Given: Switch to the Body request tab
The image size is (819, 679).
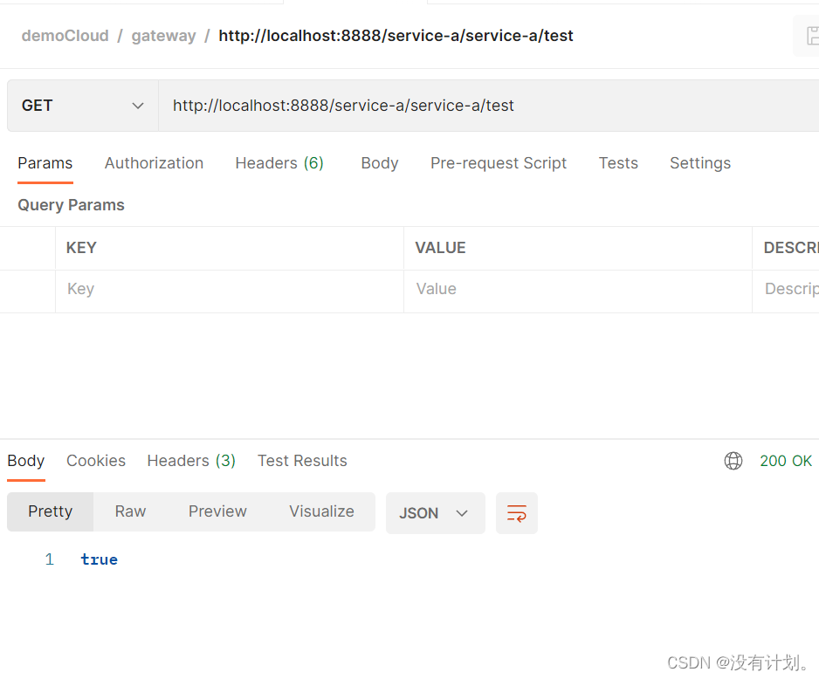Looking at the screenshot, I should click(379, 163).
